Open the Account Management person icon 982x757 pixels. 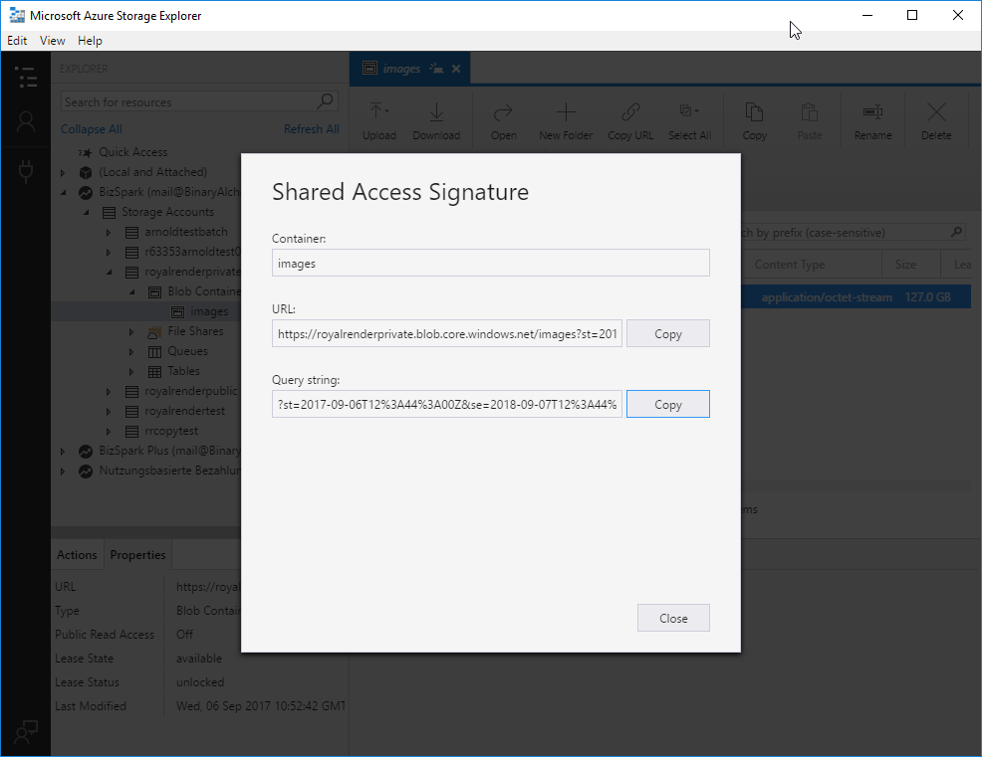click(x=26, y=122)
